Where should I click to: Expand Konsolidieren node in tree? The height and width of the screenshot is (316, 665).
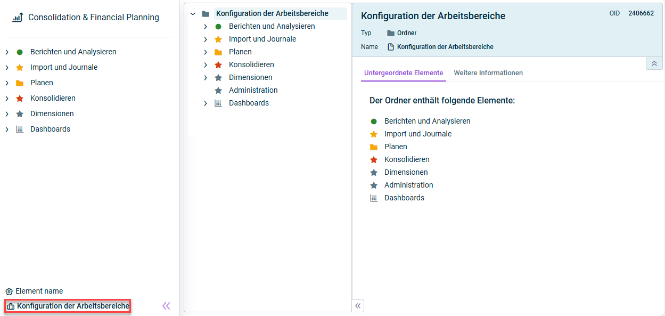(x=206, y=65)
